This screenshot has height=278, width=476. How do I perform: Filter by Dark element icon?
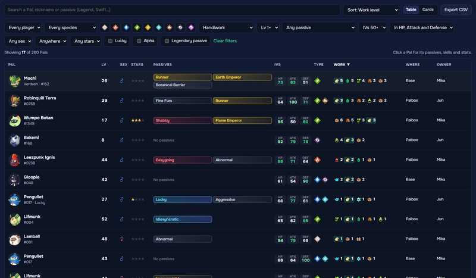pos(180,27)
